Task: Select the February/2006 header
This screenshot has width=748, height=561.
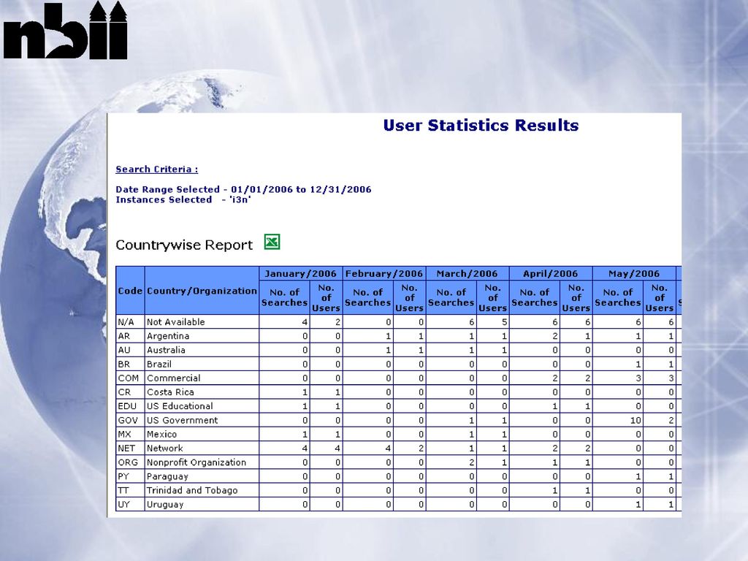Action: point(384,274)
